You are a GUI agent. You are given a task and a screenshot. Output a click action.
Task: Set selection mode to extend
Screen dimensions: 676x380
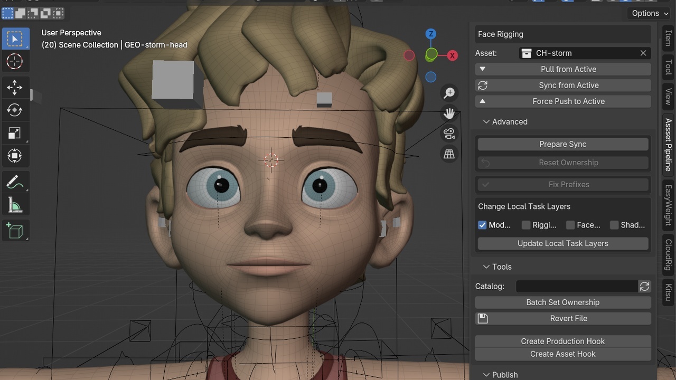[21, 13]
